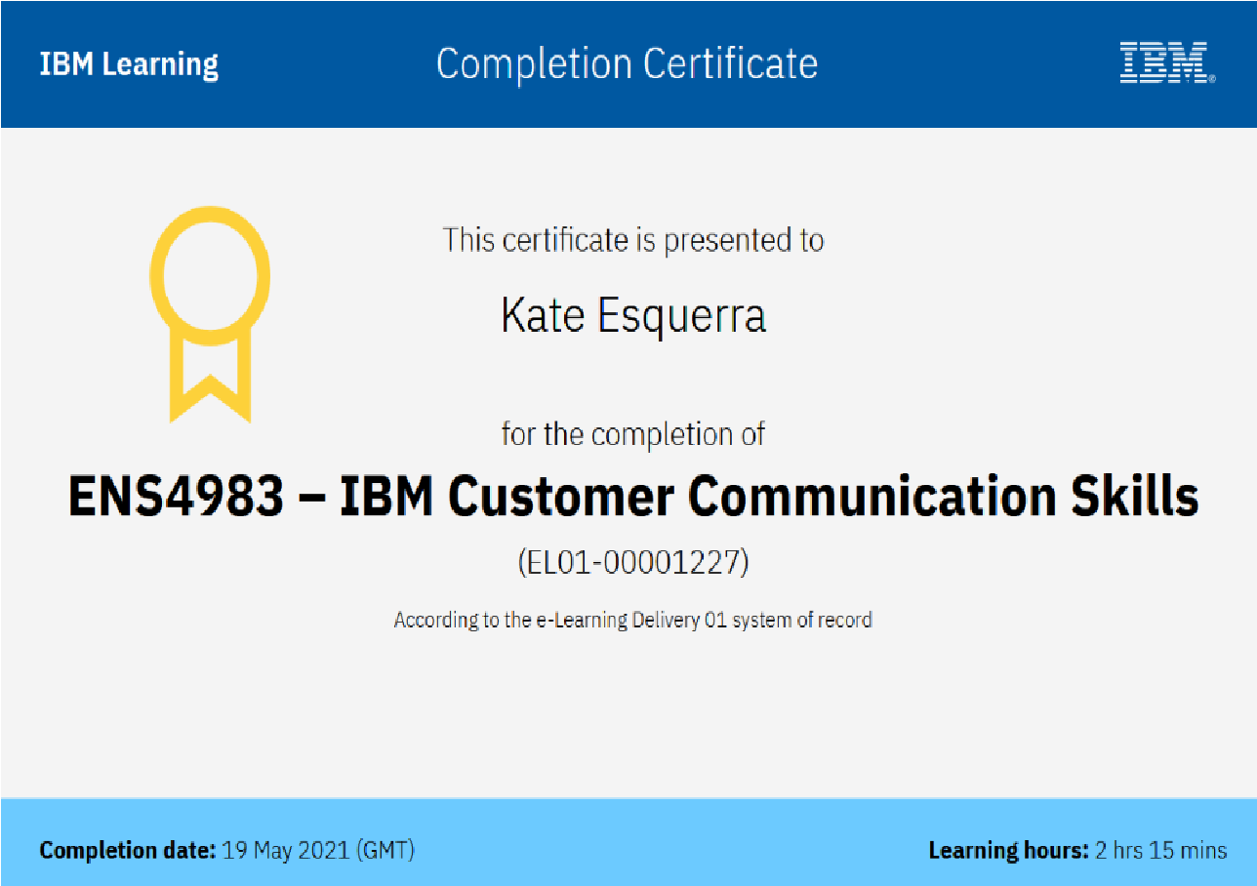The height and width of the screenshot is (886, 1257).
Task: Click the yellow award ribbon icon
Action: 210,314
